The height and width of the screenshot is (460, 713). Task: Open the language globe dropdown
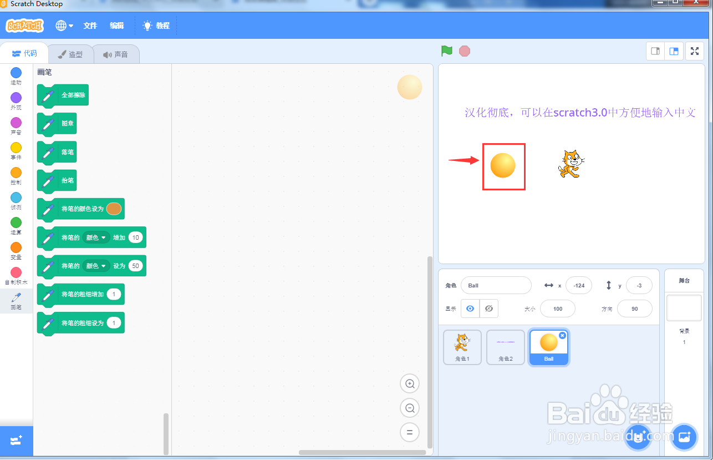coord(63,25)
